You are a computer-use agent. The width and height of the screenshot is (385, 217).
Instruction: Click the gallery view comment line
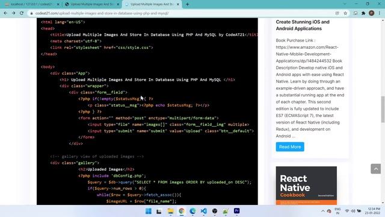97,156
